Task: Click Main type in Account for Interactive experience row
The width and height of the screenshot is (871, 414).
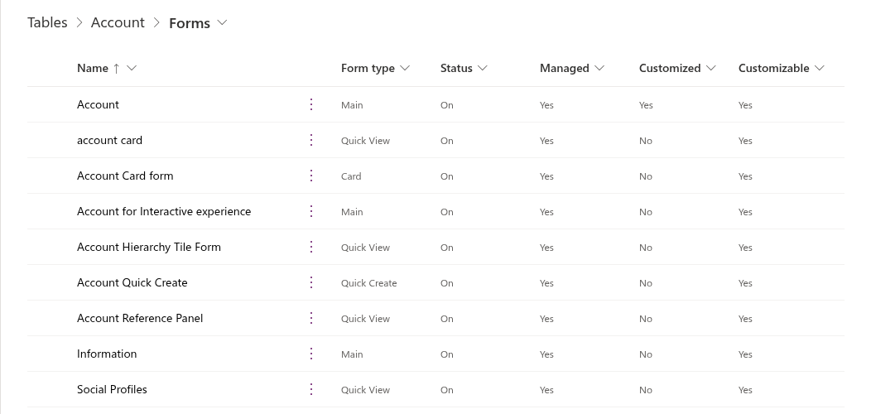Action: coord(352,212)
